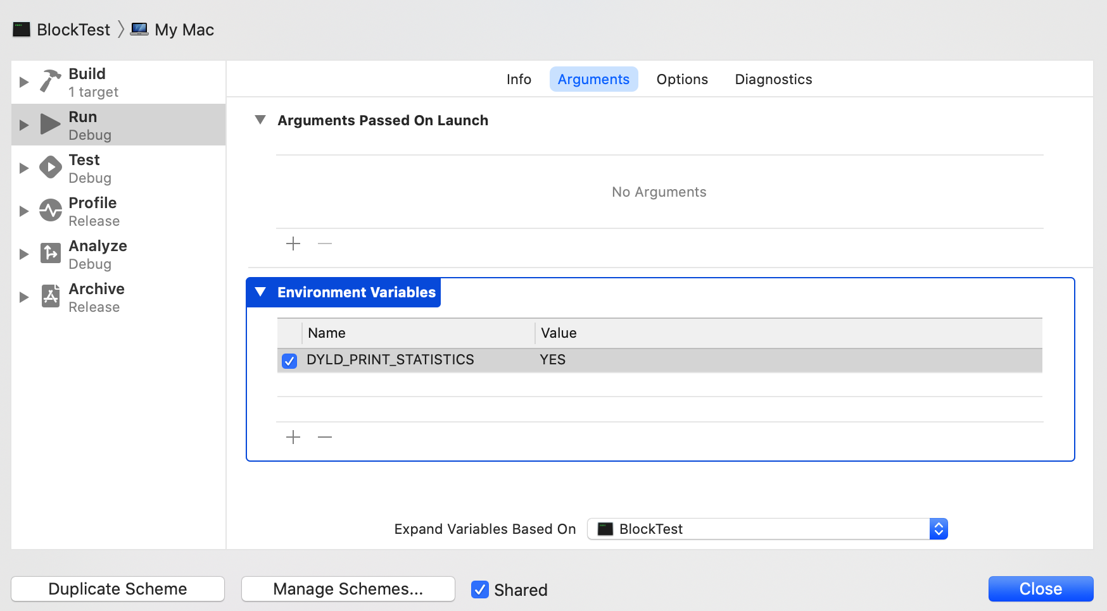Viewport: 1107px width, 611px height.
Task: Select BlockTest in the breadcrumb
Action: coord(73,30)
